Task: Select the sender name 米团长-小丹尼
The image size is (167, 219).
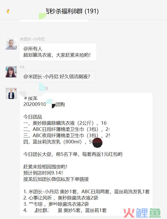Action: [x=32, y=39]
